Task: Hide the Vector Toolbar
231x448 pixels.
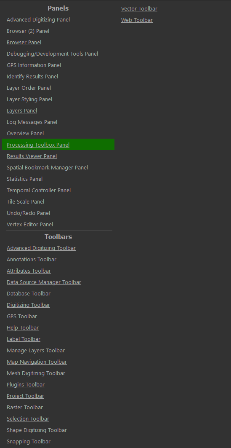Action: click(139, 8)
